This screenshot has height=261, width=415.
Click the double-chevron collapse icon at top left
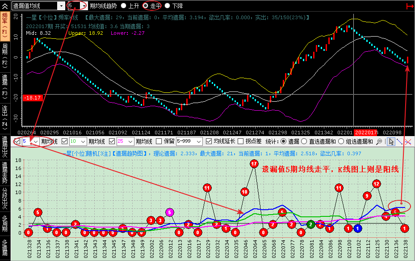(5, 6)
